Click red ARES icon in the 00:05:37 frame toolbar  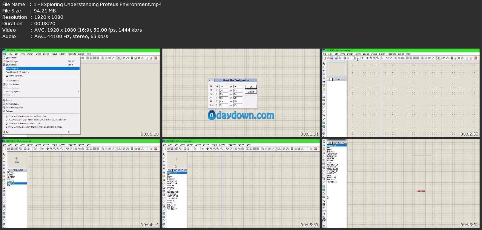tap(316, 149)
